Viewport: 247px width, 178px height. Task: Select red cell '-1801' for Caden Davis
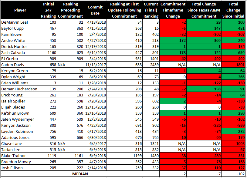click(233, 65)
